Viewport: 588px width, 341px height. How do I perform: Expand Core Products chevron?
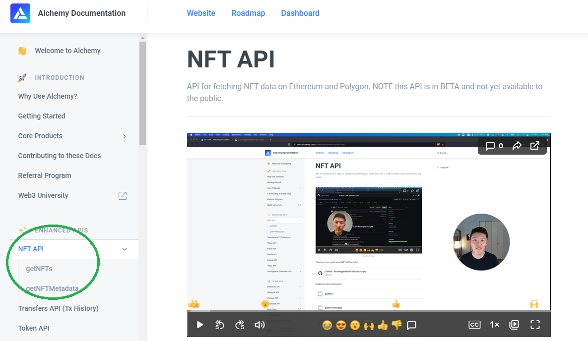tap(125, 136)
